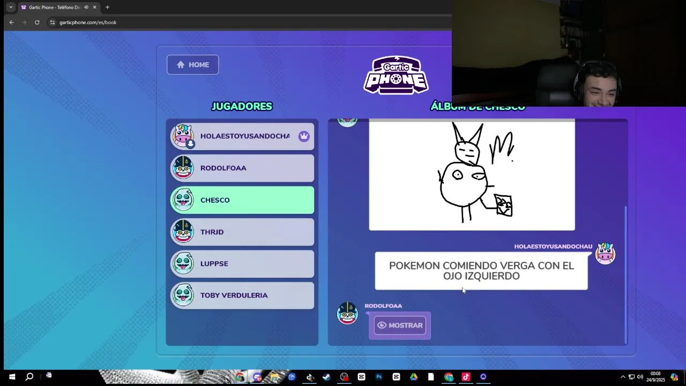Open TOBY VERDULERIA's album
Image resolution: width=686 pixels, height=386 pixels.
click(x=242, y=295)
